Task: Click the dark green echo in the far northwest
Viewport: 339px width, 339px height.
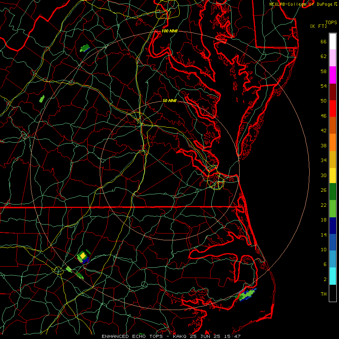Action: click(84, 48)
